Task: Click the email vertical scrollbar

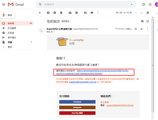Action: click(153, 65)
